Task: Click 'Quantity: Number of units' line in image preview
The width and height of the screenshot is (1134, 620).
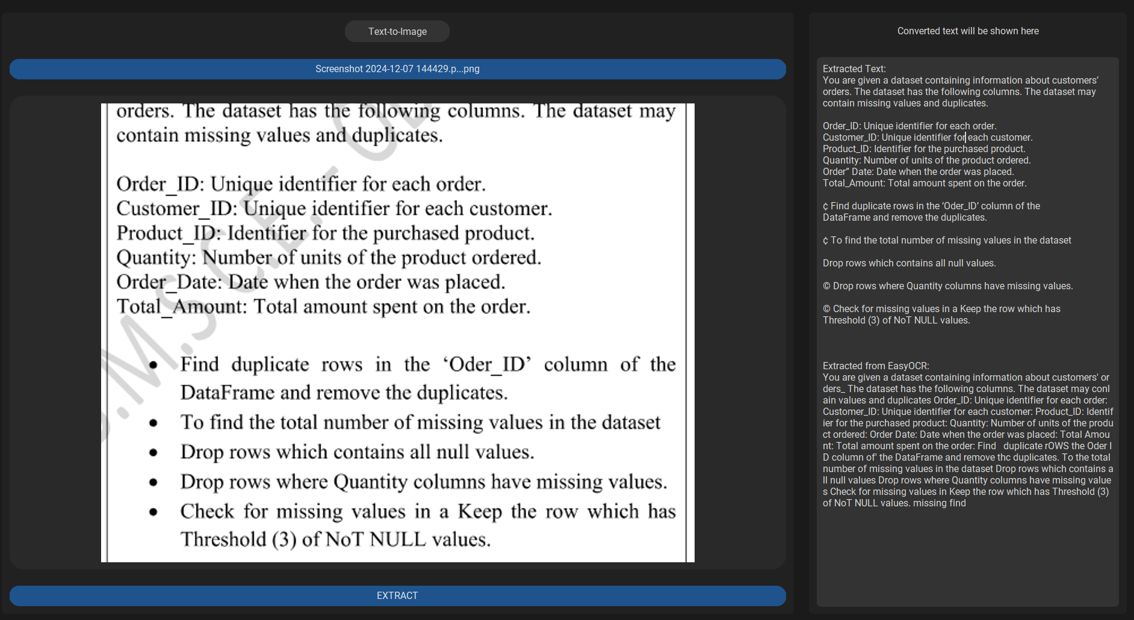Action: (329, 258)
